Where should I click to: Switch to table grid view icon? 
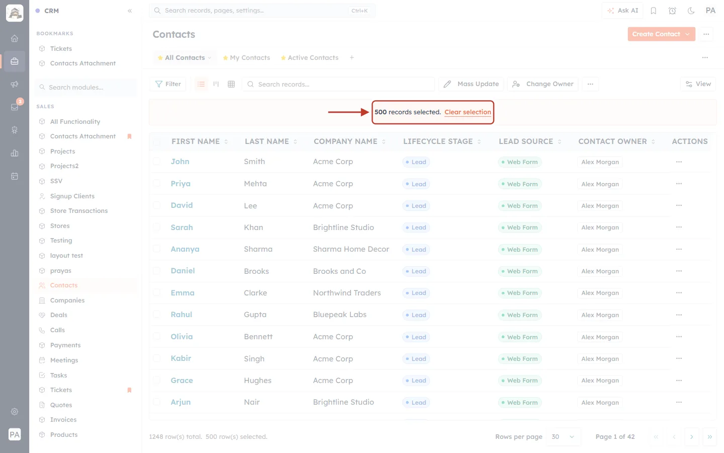pos(231,84)
